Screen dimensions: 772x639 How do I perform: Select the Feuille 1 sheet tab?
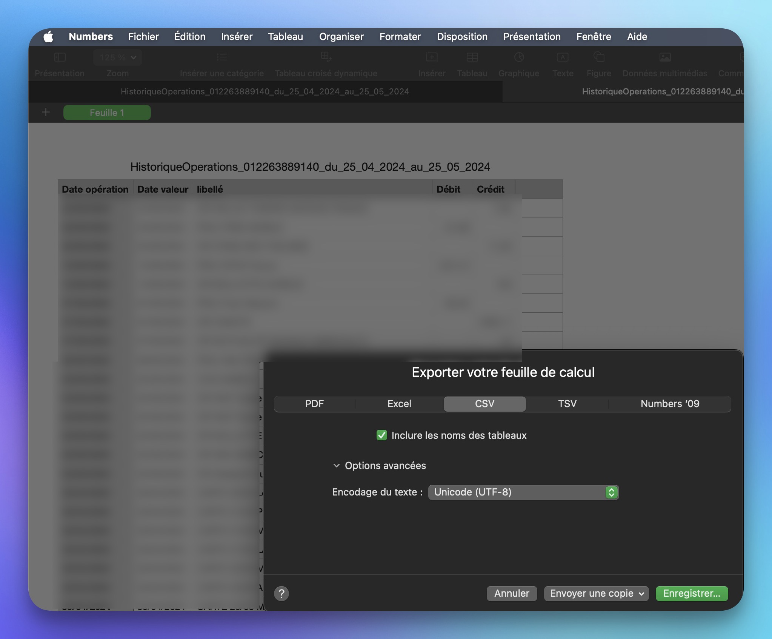[107, 113]
